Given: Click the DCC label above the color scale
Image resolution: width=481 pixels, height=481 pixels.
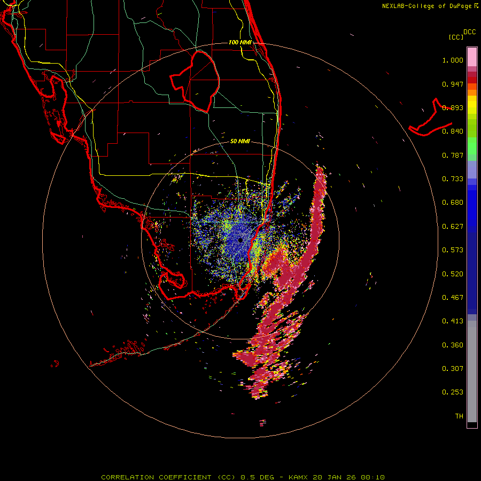Looking at the screenshot, I should click(469, 32).
